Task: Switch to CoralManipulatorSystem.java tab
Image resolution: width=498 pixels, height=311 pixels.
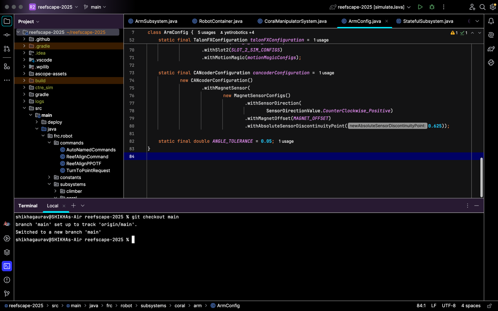Action: coord(292,21)
